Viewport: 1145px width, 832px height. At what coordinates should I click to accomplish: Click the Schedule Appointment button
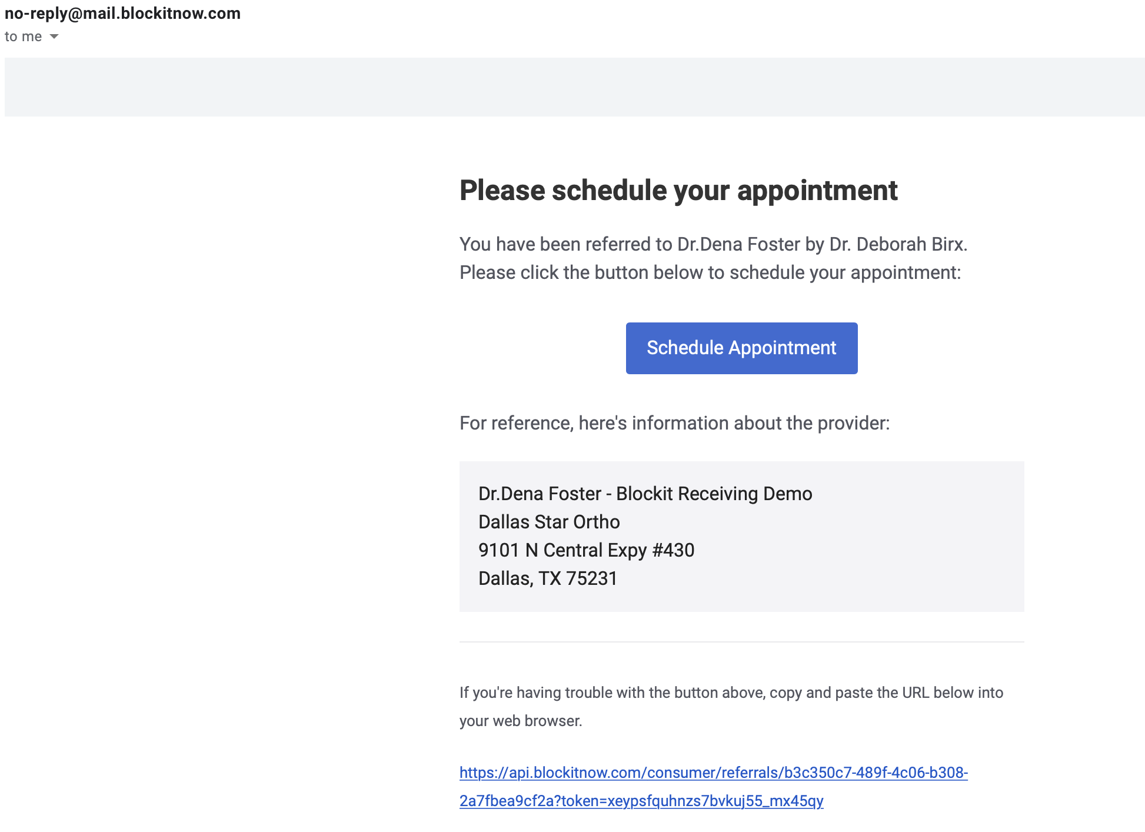point(741,348)
